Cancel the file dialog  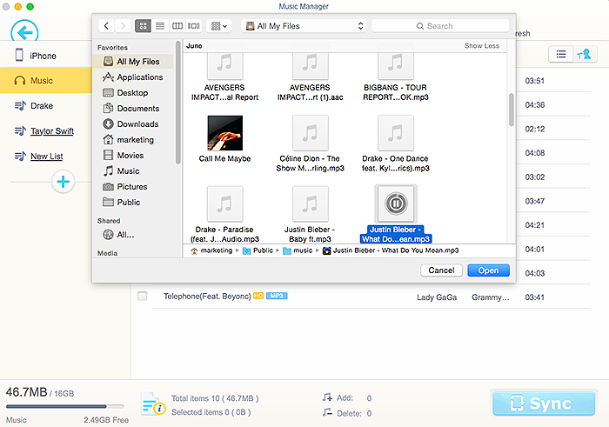pyautogui.click(x=441, y=270)
